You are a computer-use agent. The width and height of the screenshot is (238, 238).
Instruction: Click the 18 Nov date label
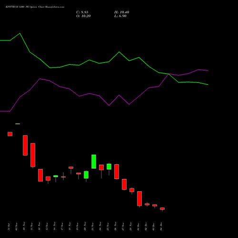pyautogui.click(x=69, y=227)
